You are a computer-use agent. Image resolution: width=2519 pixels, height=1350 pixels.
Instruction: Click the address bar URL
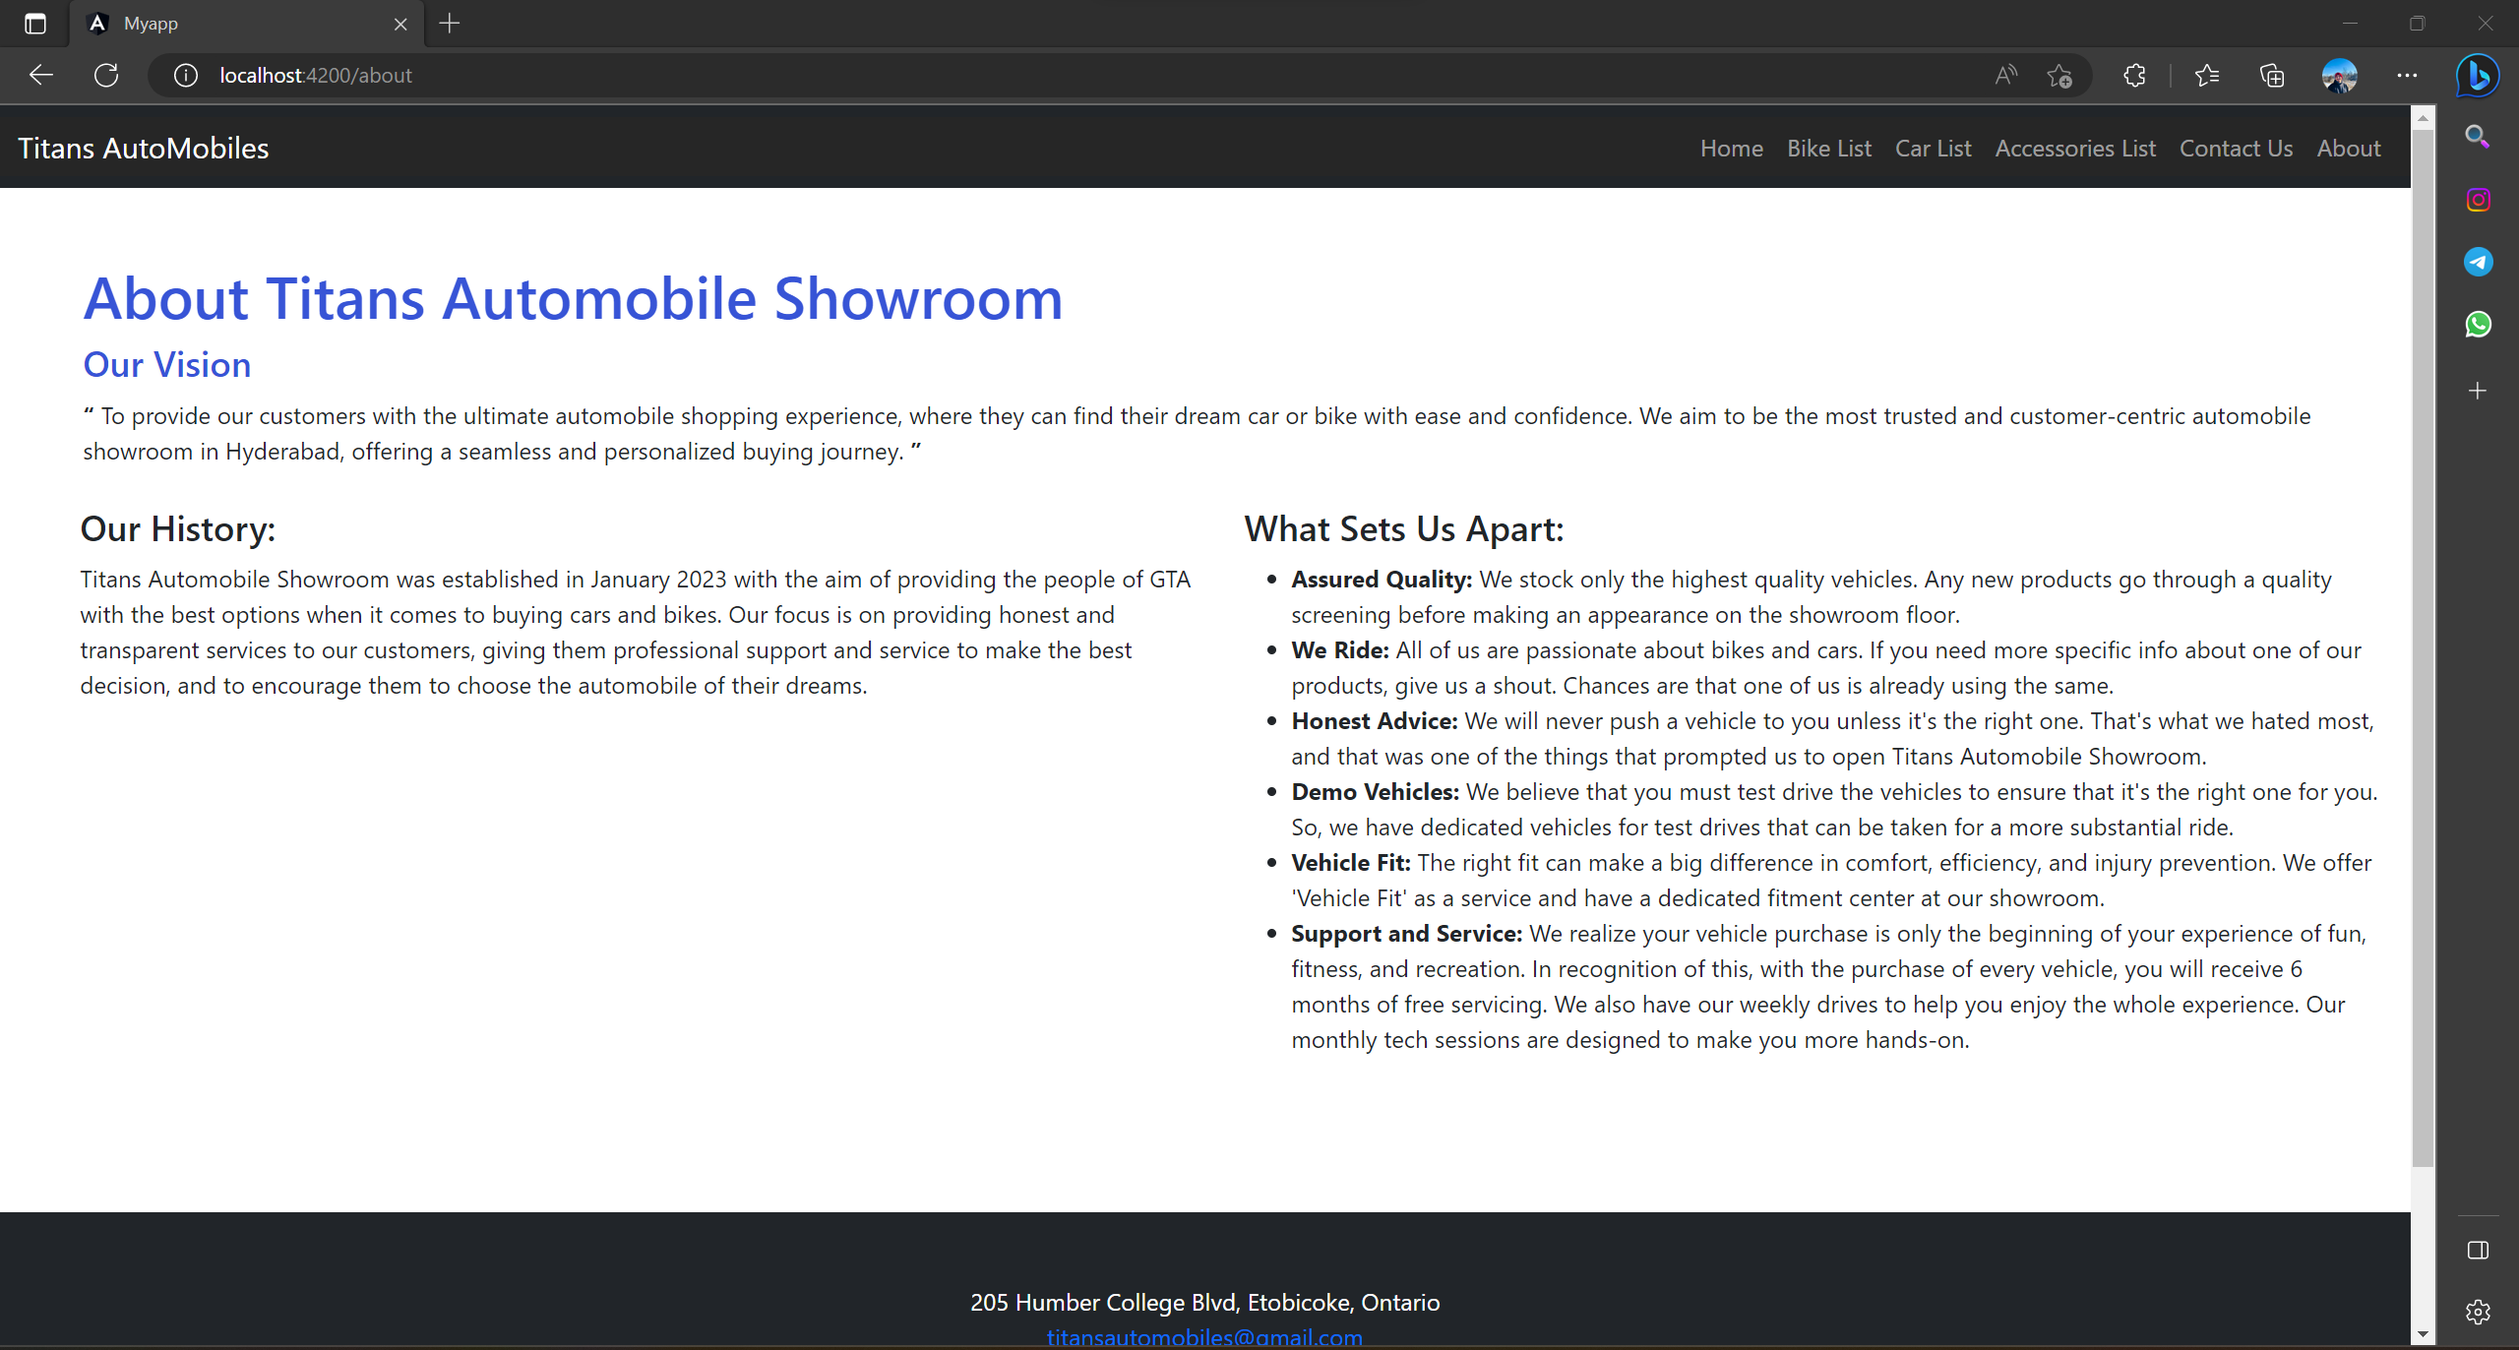(x=315, y=76)
